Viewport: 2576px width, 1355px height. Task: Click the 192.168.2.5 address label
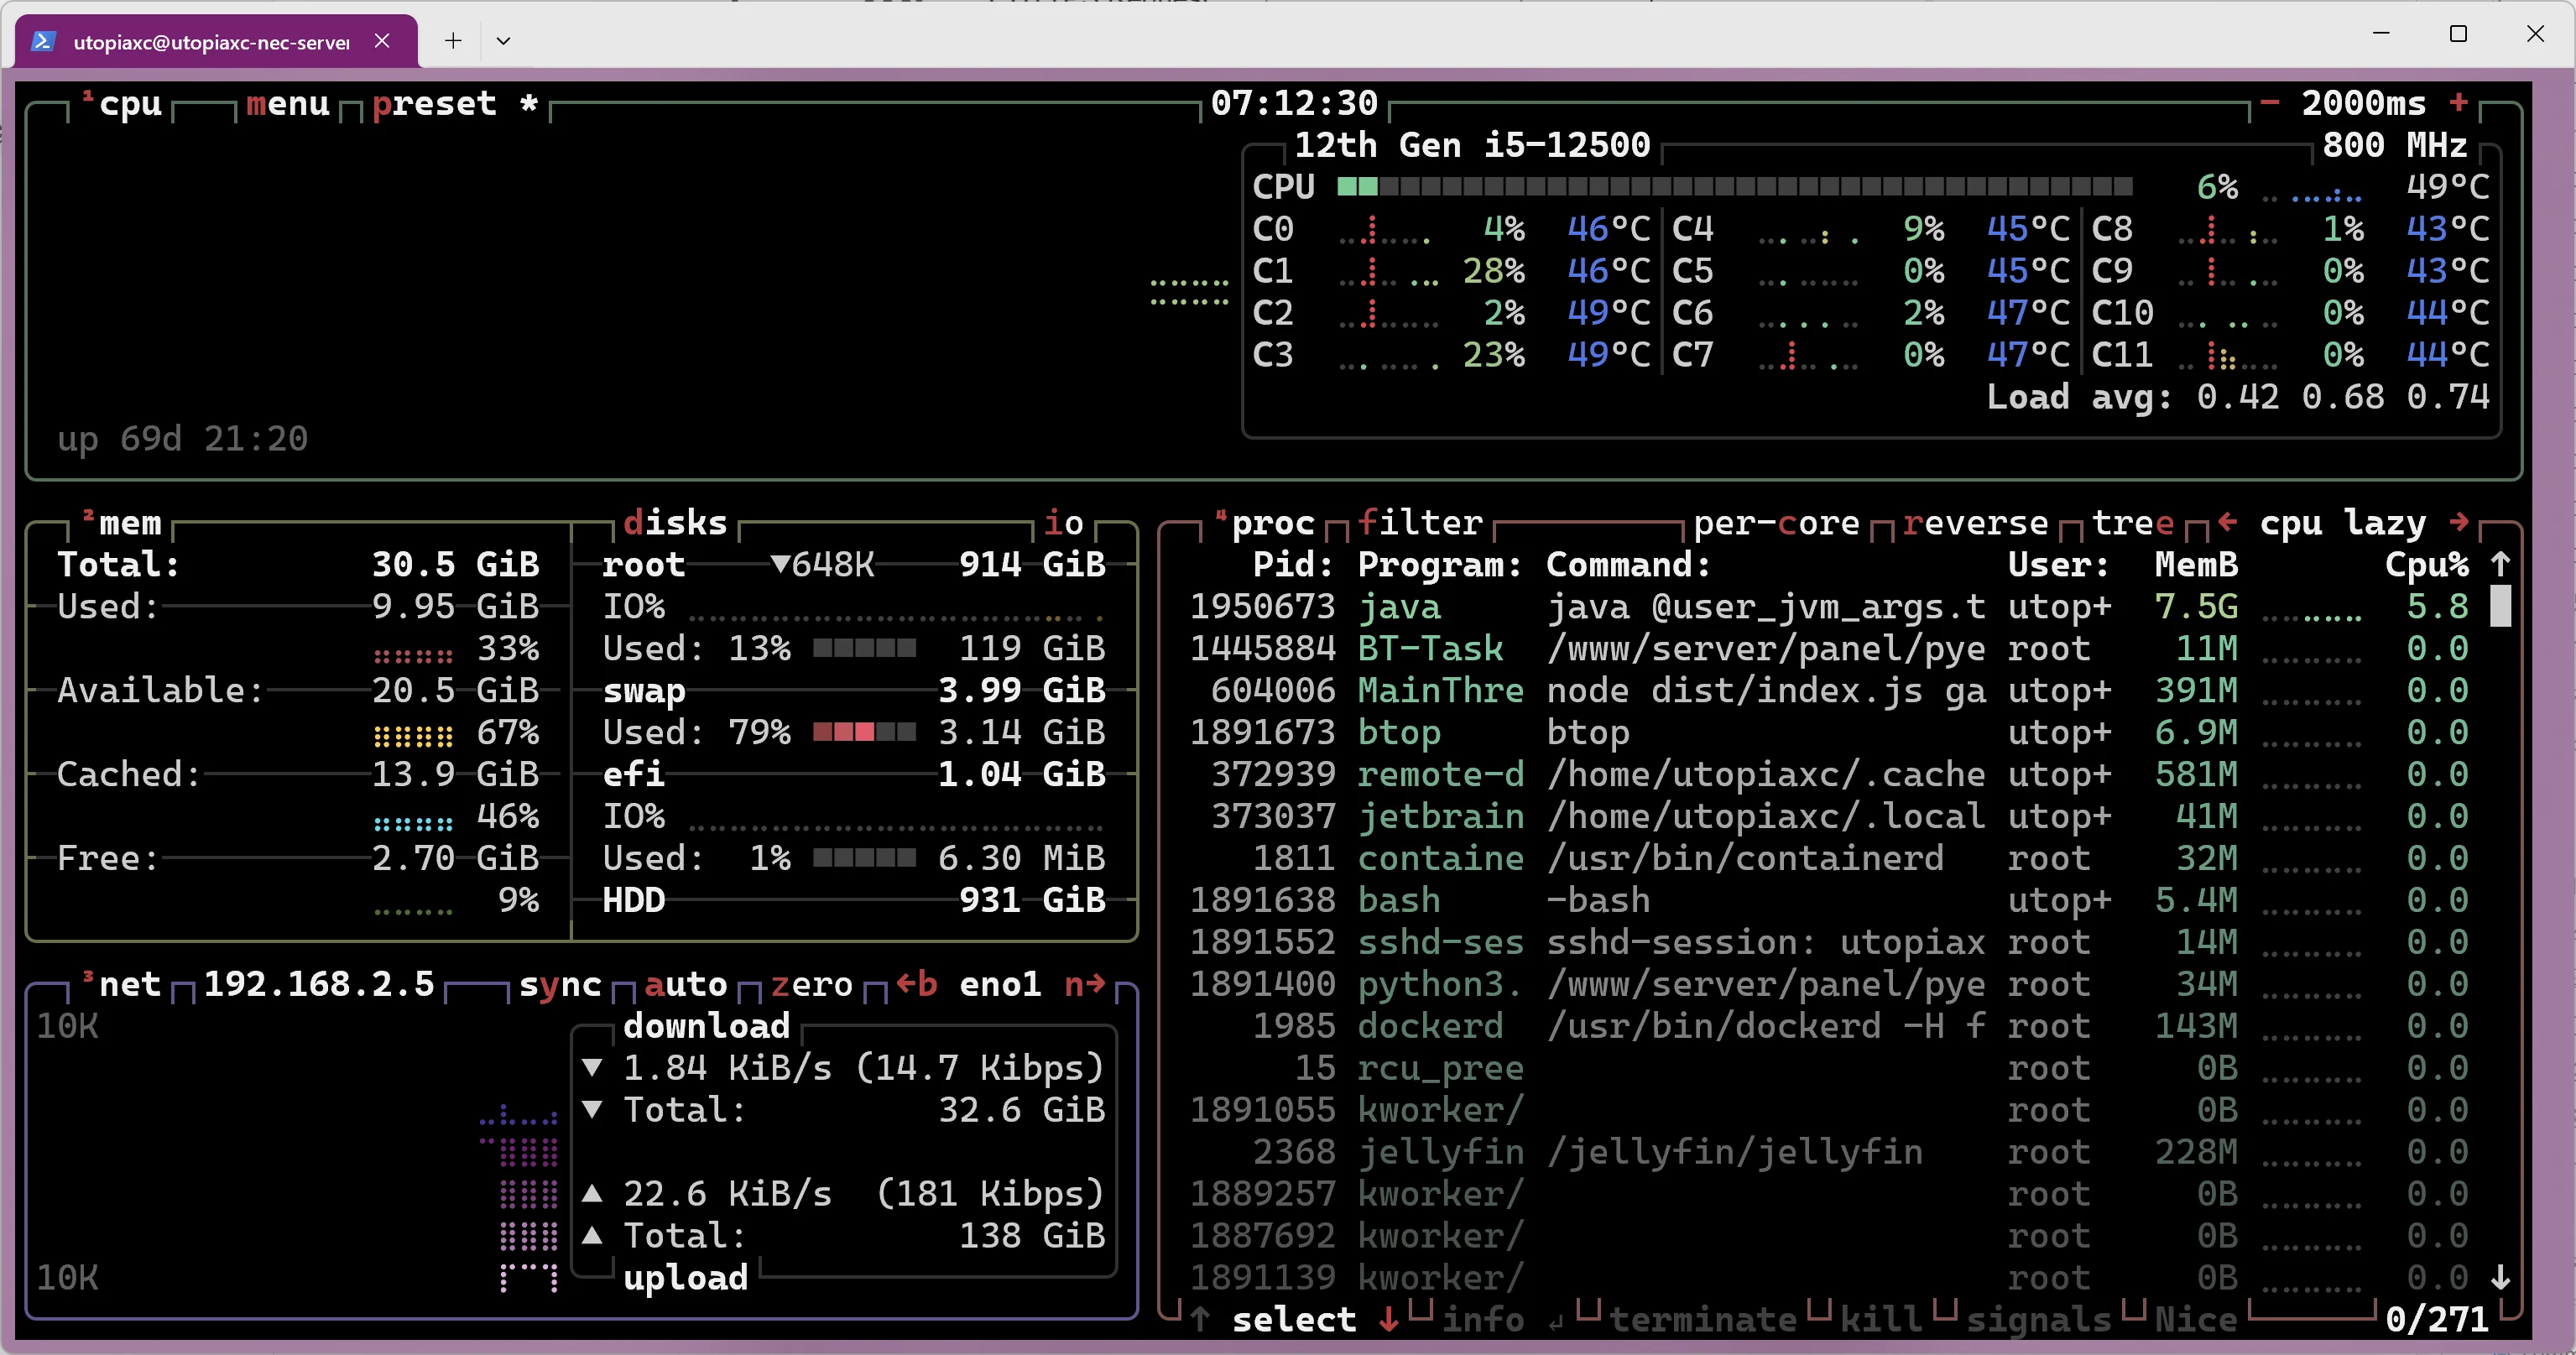319,984
